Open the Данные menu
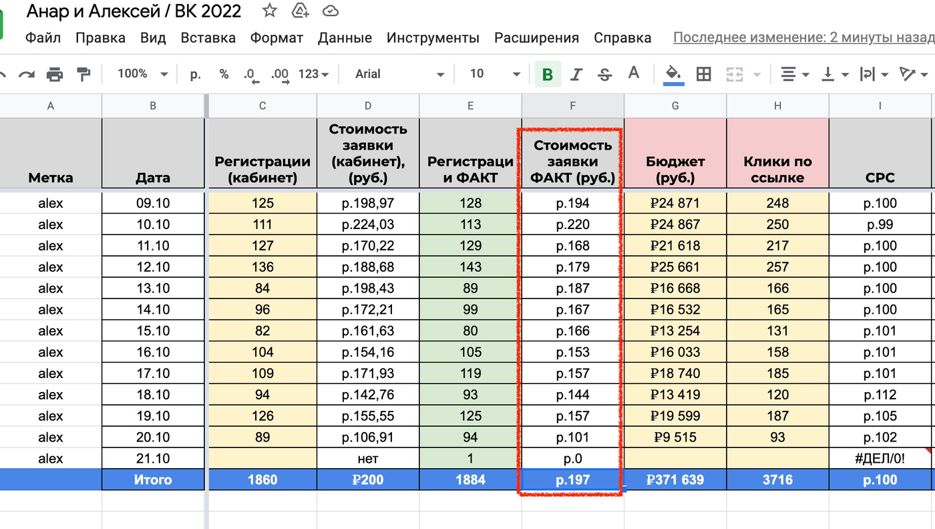This screenshot has height=529, width=935. [345, 38]
